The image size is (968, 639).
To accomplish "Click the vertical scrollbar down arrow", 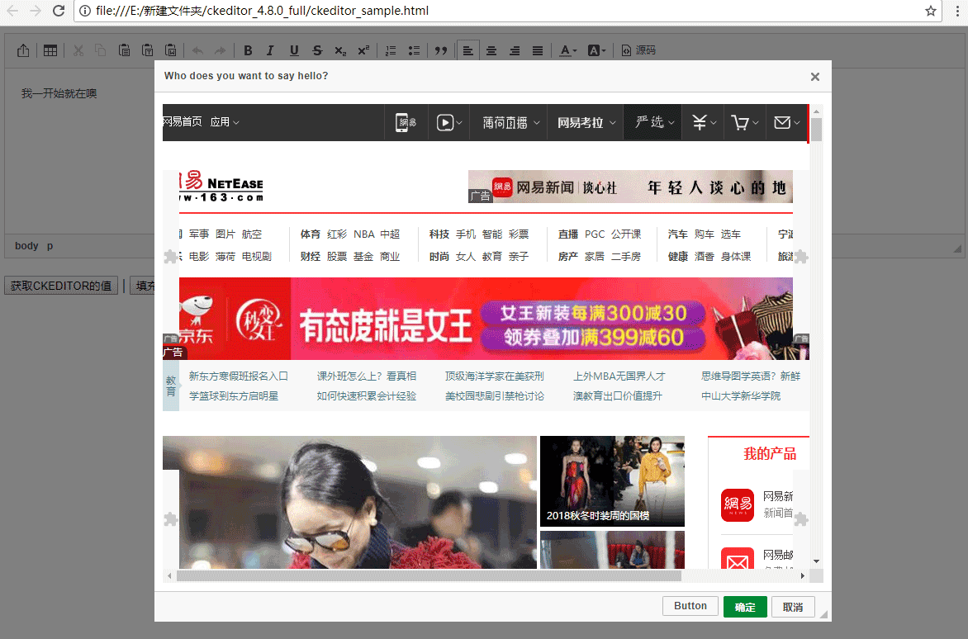I will coord(816,561).
